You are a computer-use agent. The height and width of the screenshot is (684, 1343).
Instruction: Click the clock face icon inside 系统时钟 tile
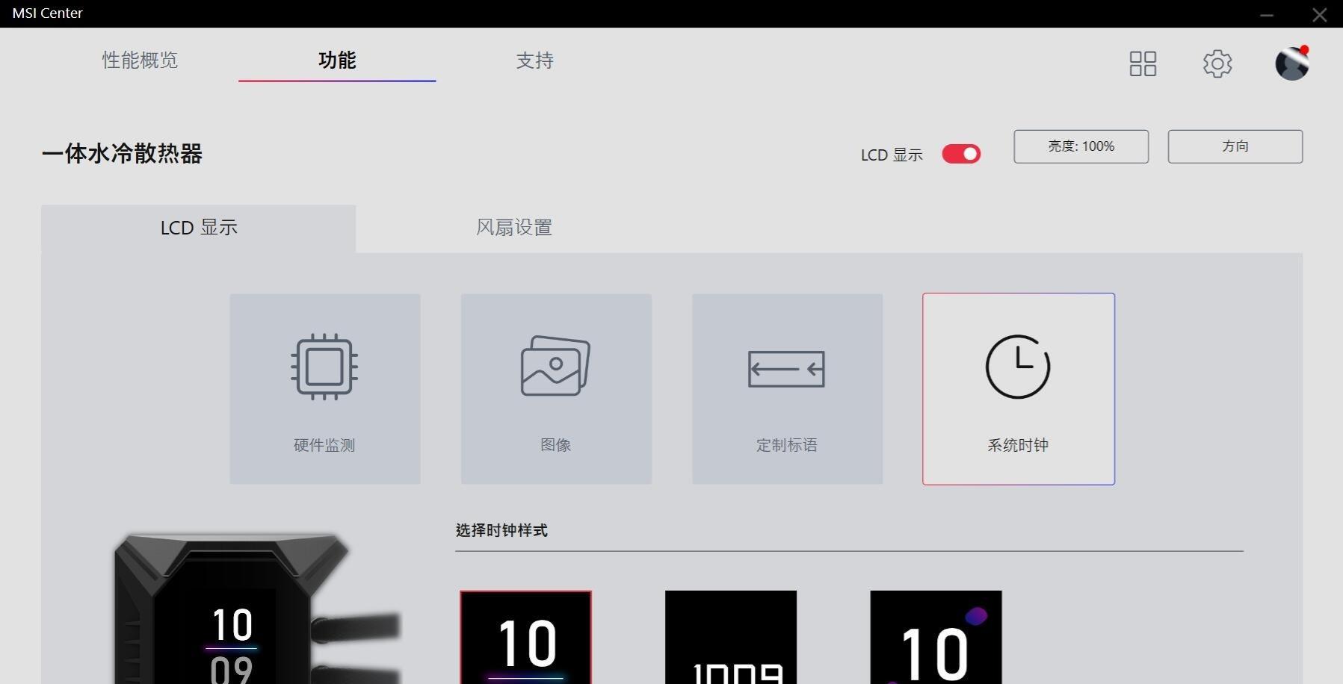(x=1018, y=366)
